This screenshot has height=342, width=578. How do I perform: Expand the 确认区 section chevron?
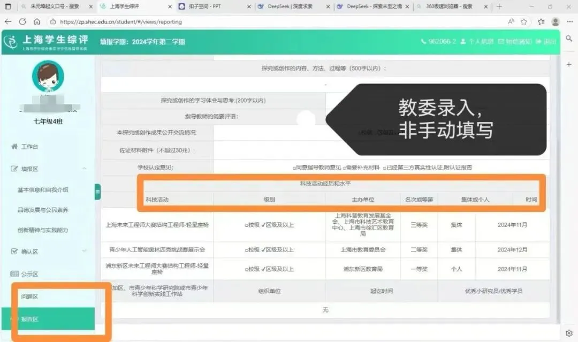coord(85,251)
